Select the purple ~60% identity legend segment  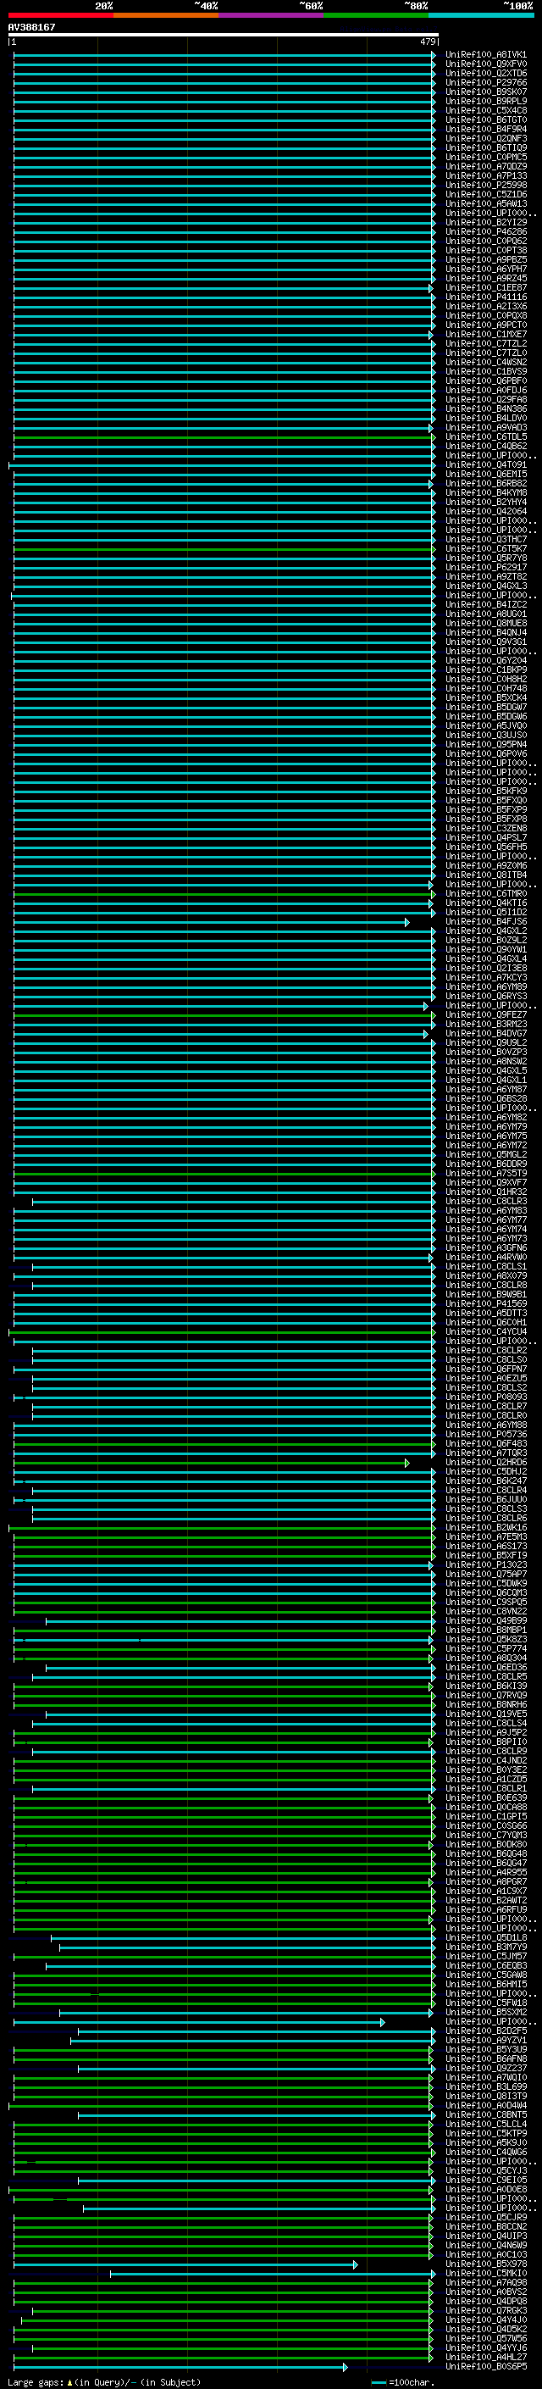(270, 15)
